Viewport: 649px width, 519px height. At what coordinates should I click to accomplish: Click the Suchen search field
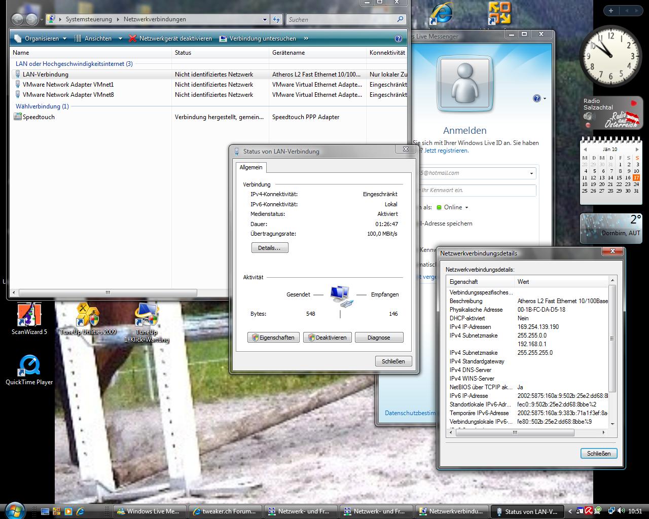pyautogui.click(x=341, y=19)
